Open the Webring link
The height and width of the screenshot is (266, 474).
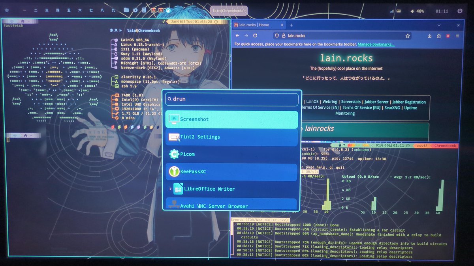330,102
